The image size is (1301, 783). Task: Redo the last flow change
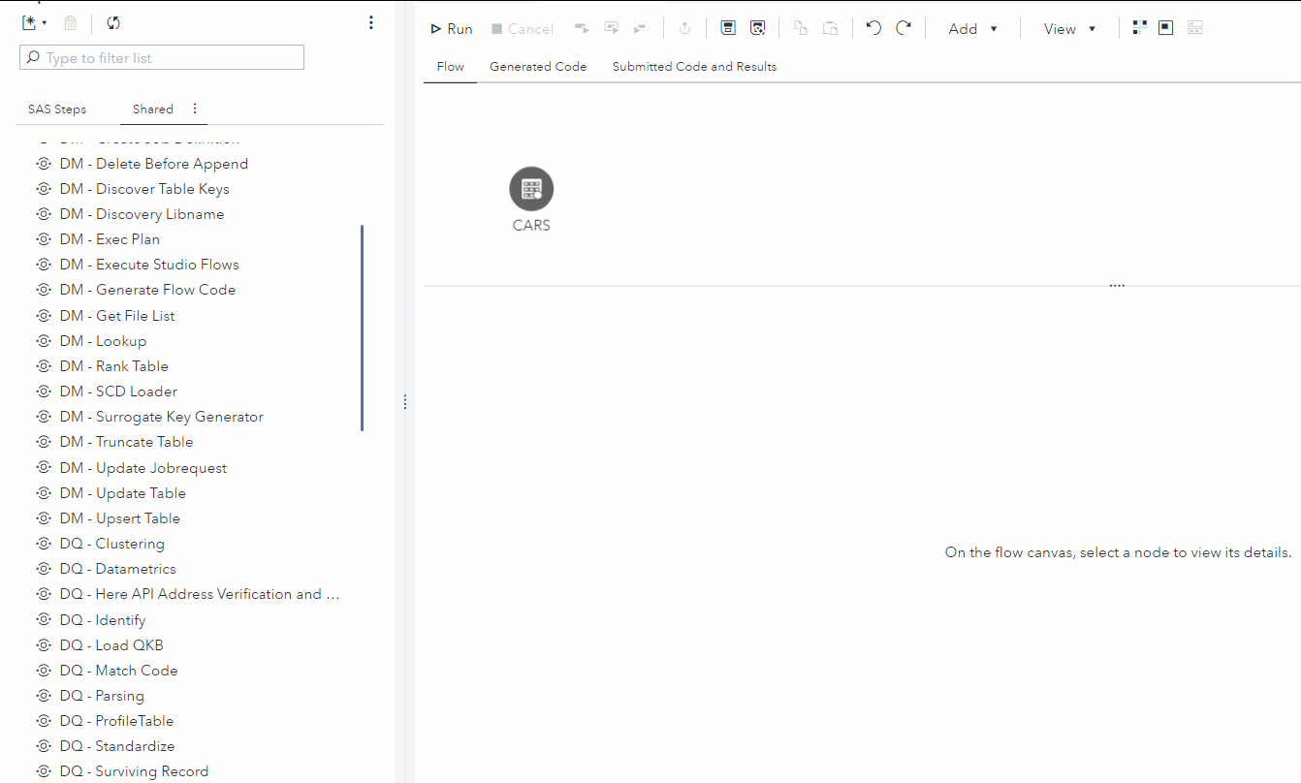pyautogui.click(x=904, y=28)
